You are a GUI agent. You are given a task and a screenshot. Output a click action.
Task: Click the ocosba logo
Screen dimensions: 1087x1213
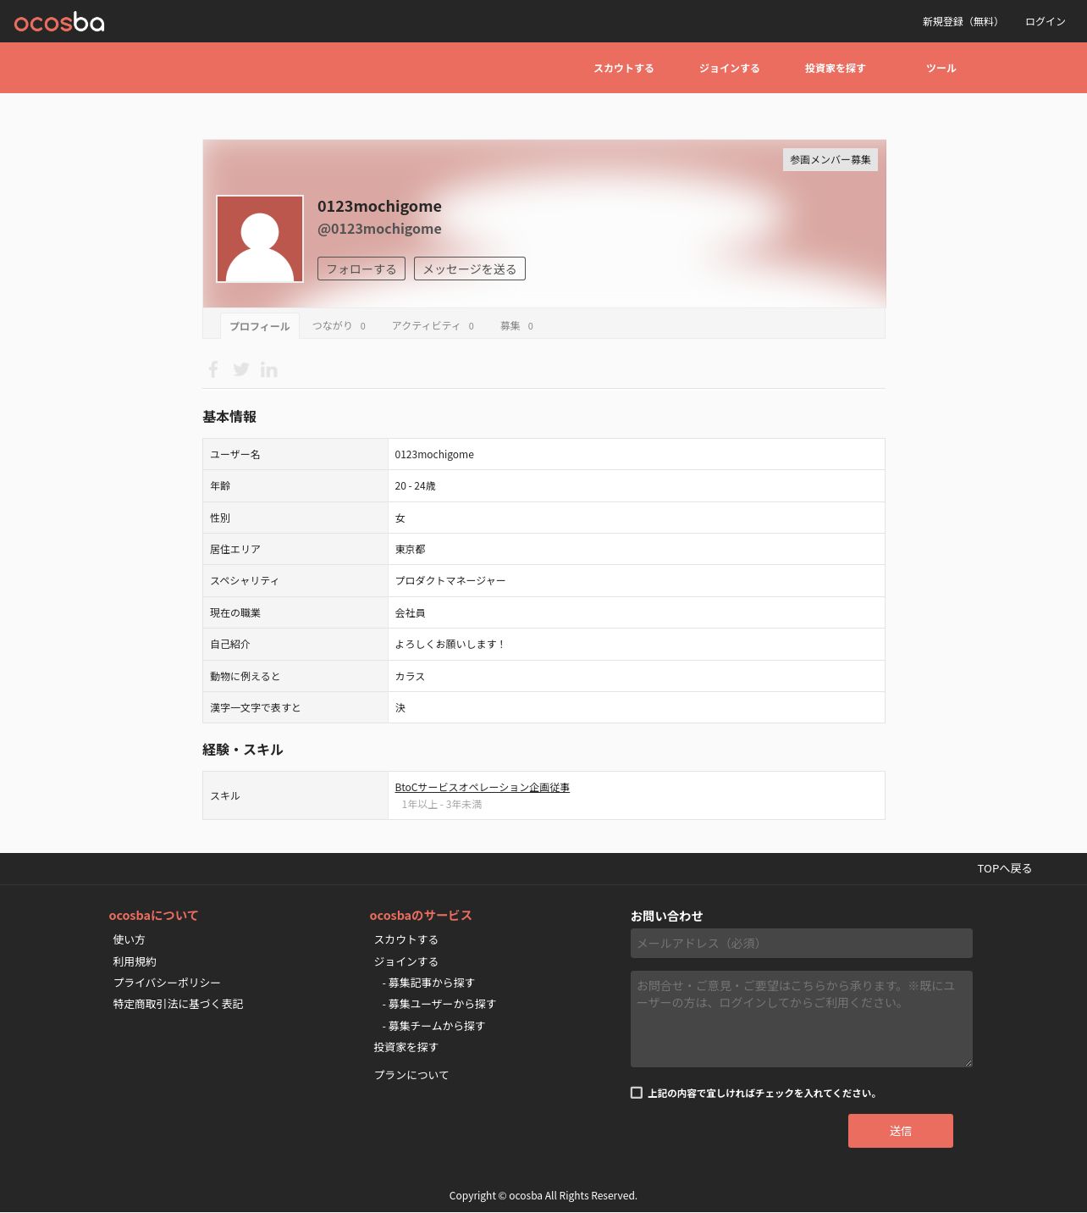click(x=59, y=22)
